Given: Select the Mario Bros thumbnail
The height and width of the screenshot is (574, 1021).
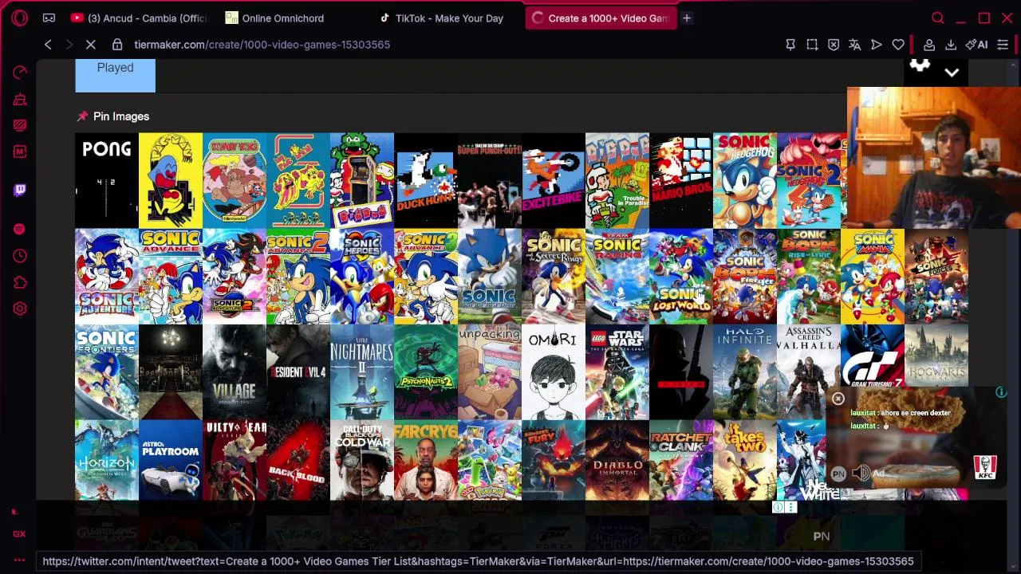Looking at the screenshot, I should point(681,181).
